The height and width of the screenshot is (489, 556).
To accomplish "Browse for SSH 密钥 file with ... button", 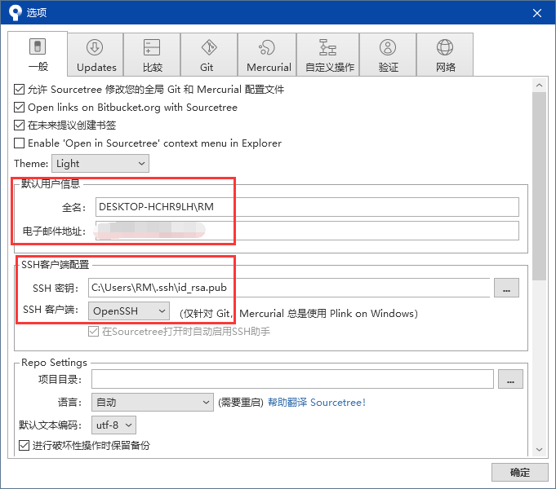I will pyautogui.click(x=506, y=288).
